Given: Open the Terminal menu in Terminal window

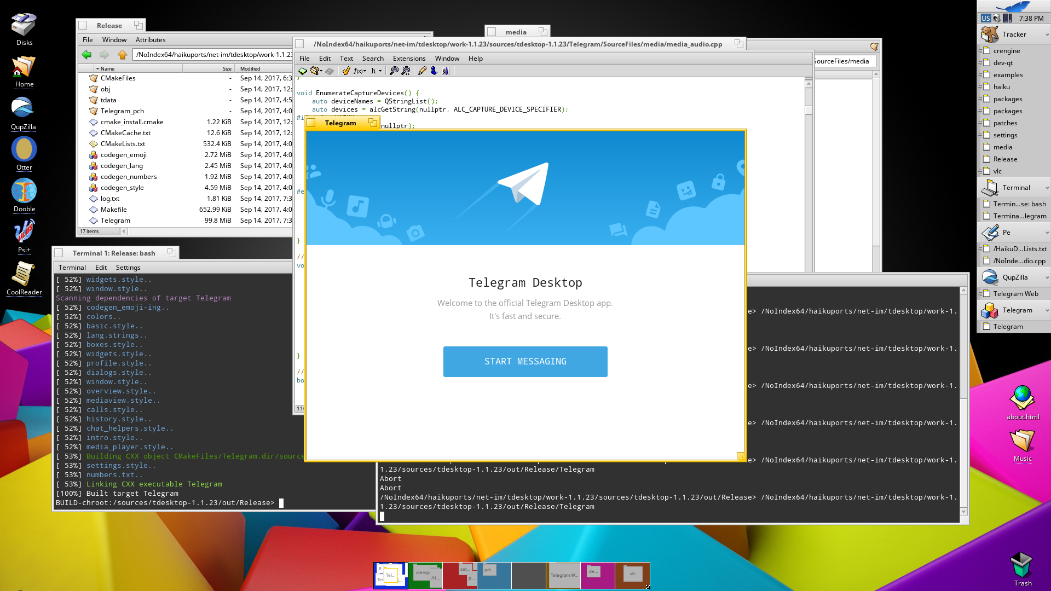Looking at the screenshot, I should (x=72, y=268).
